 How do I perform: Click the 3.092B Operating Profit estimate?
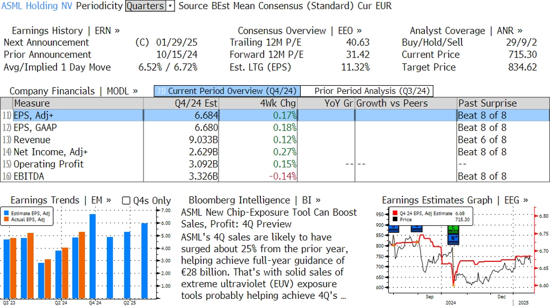204,164
